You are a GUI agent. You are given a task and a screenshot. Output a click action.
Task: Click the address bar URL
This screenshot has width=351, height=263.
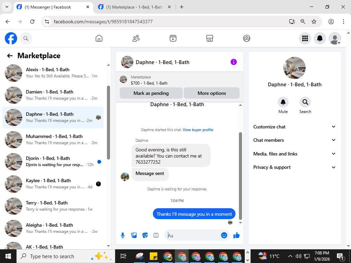[x=103, y=22]
